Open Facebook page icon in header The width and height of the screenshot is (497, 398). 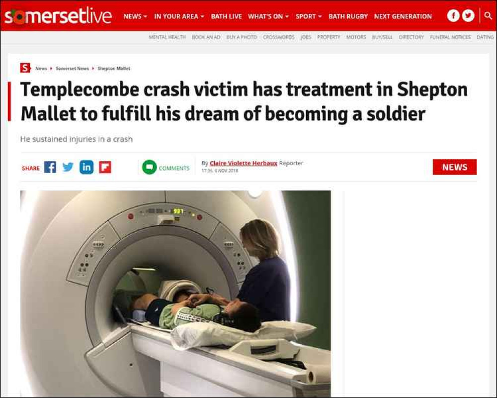click(453, 15)
